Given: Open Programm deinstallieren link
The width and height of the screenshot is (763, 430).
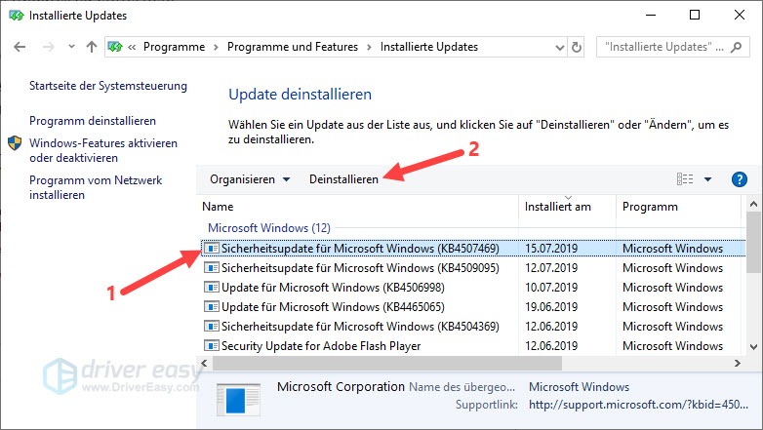Looking at the screenshot, I should tap(93, 121).
